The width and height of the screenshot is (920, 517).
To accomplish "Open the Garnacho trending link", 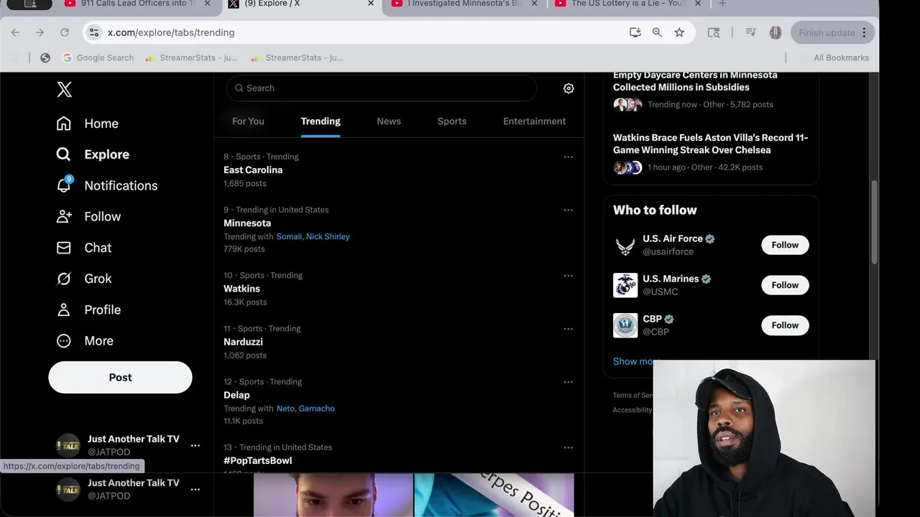I will pos(316,409).
